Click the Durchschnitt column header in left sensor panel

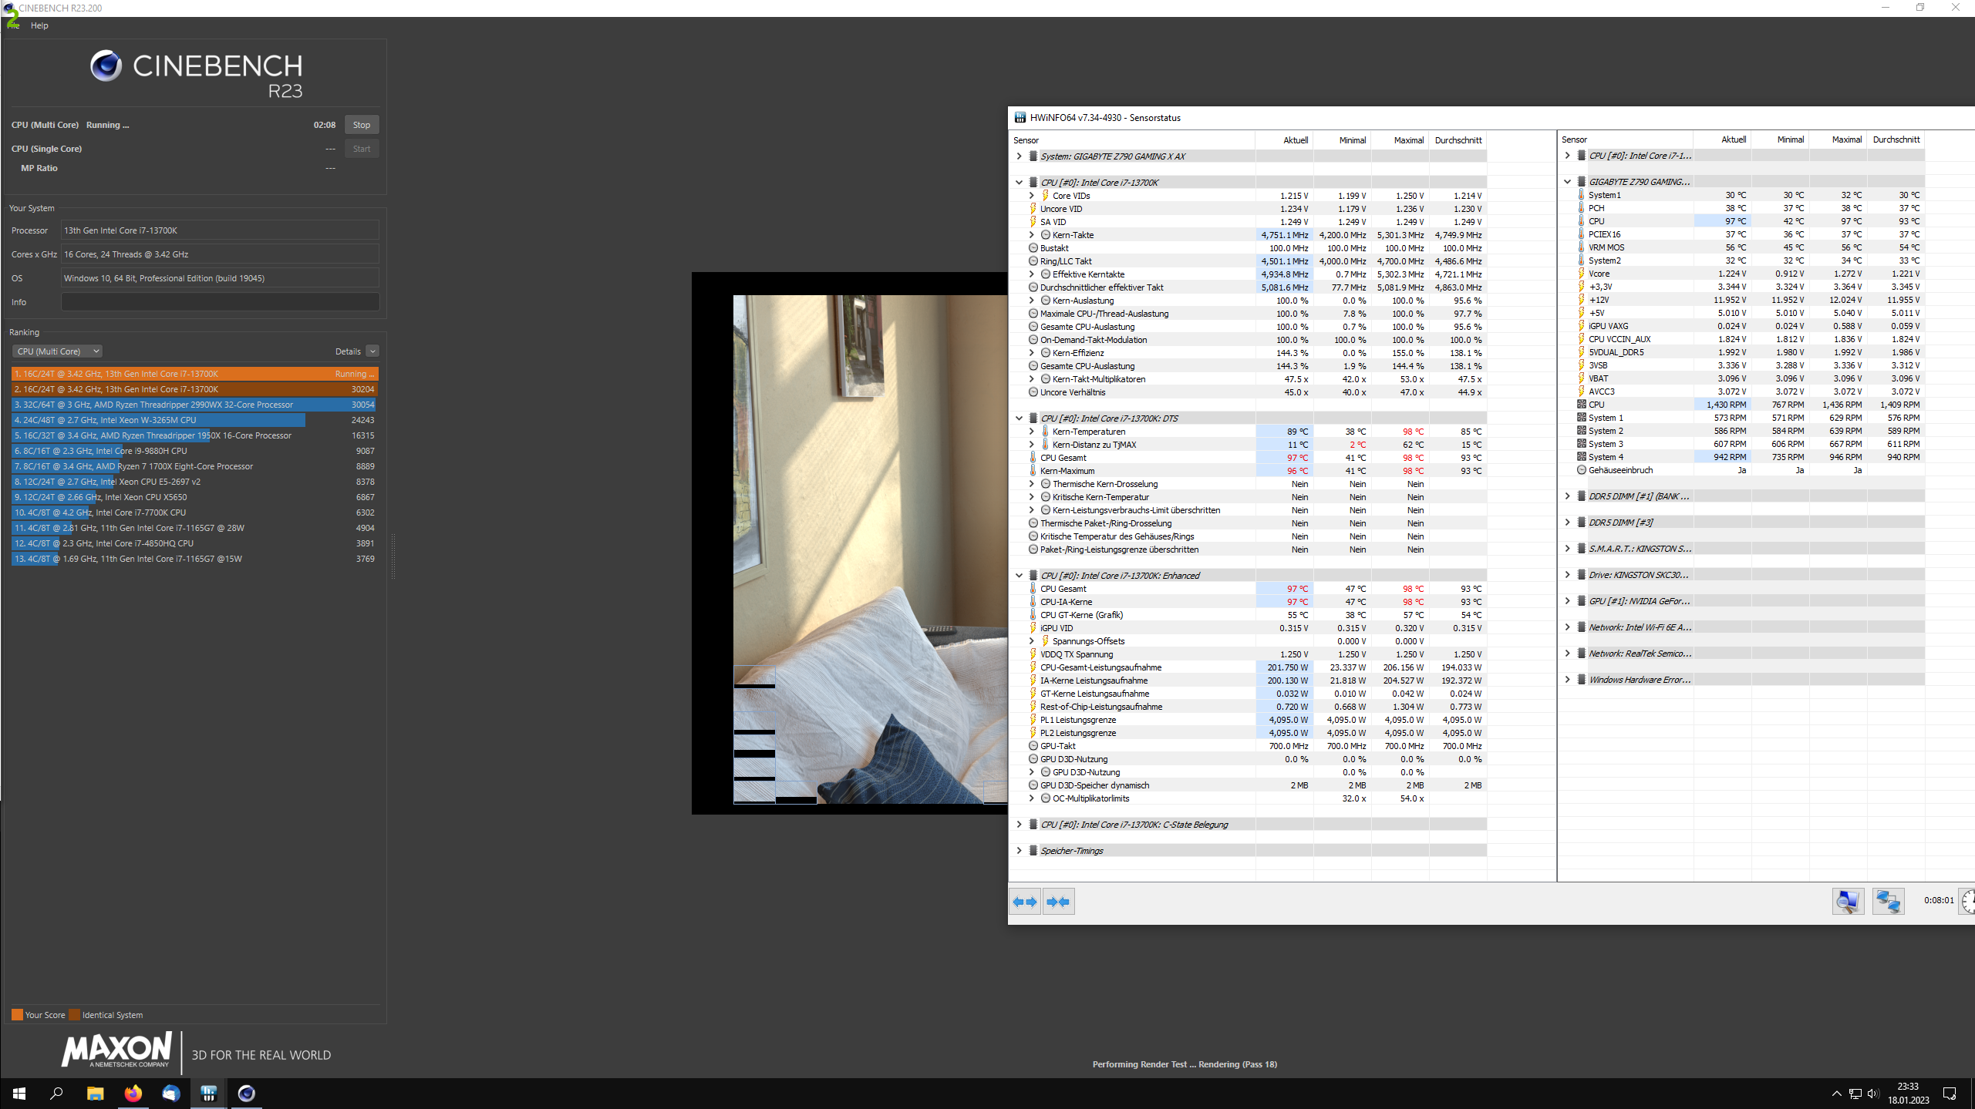click(x=1458, y=140)
